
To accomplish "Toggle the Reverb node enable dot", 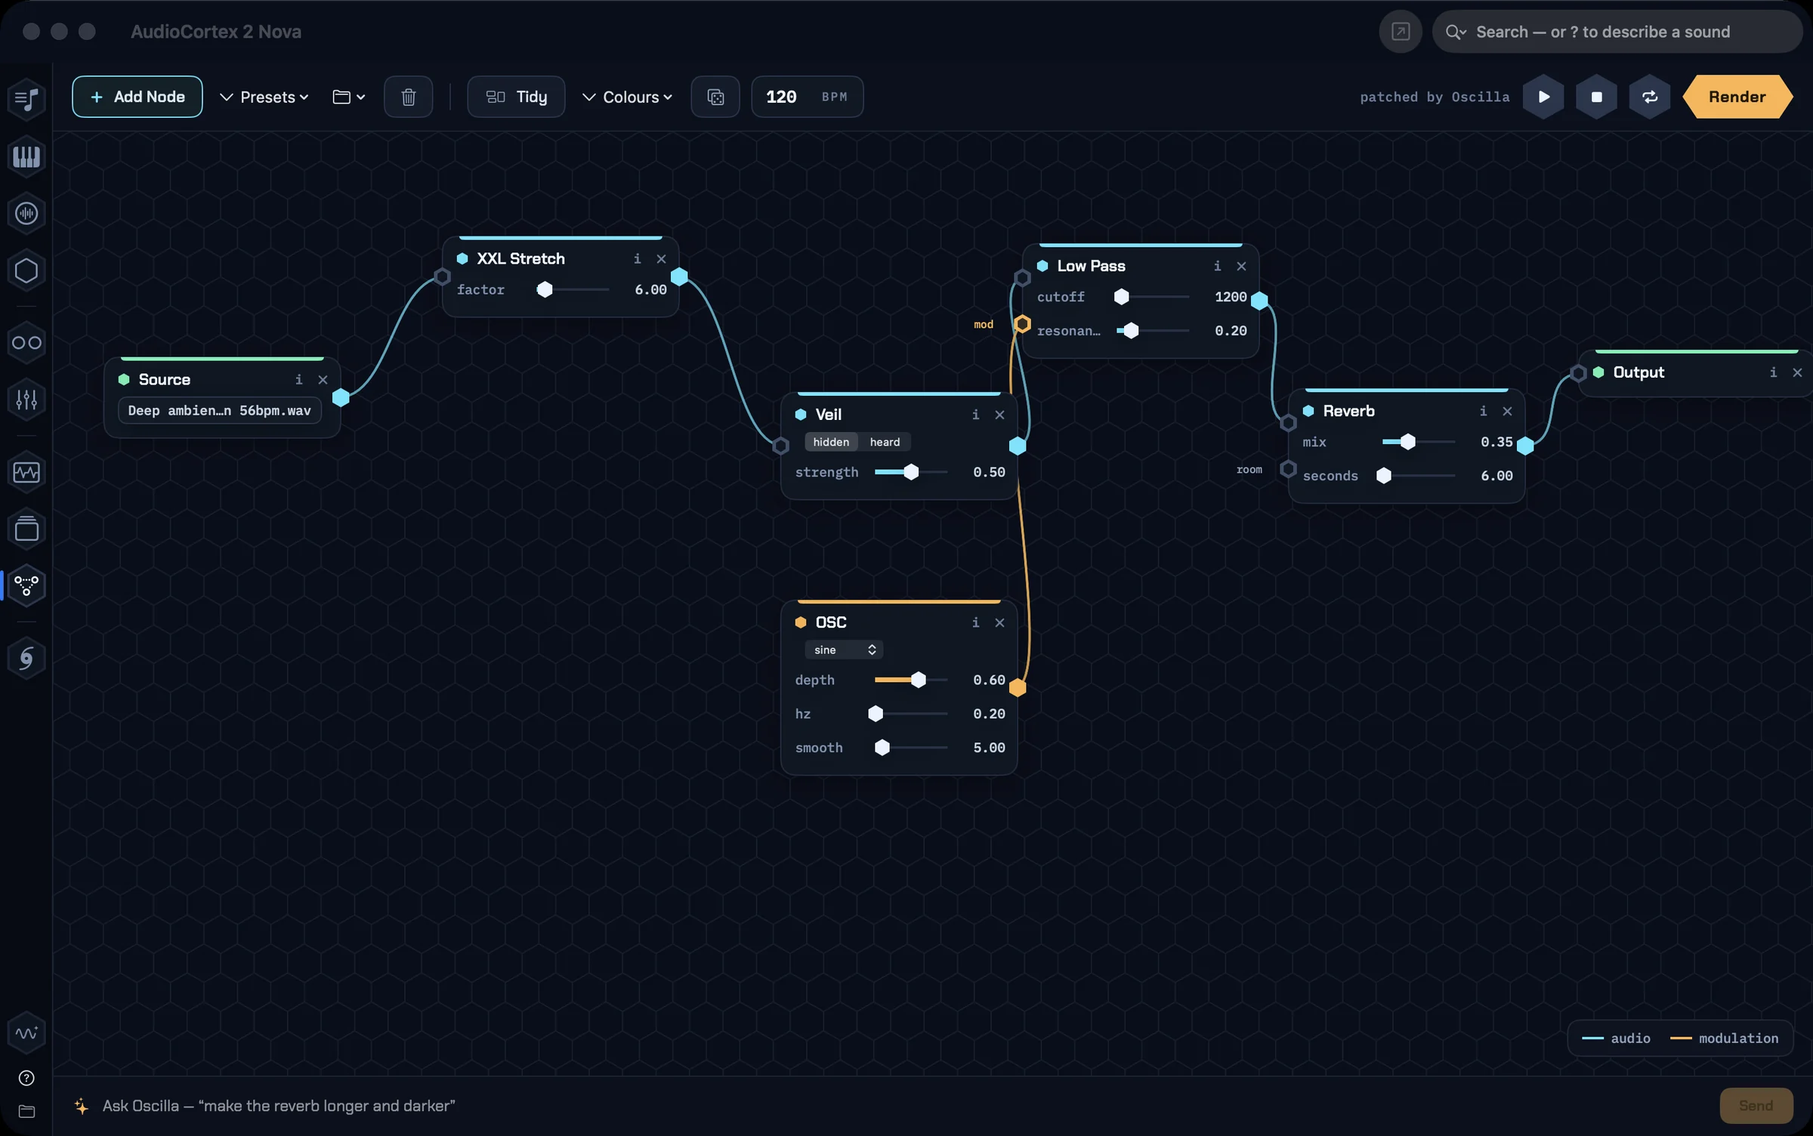I will click(1308, 411).
